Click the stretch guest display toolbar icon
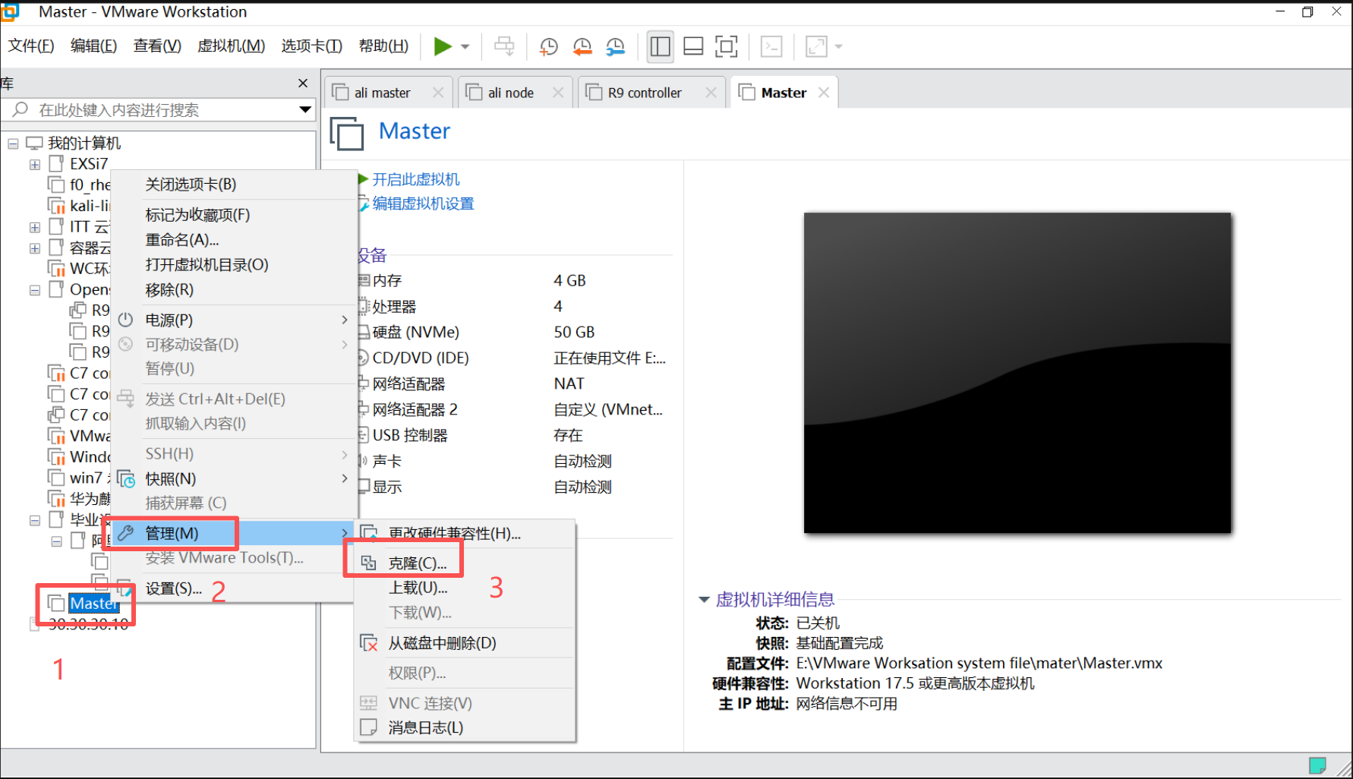Viewport: 1353px width, 779px height. 816,46
